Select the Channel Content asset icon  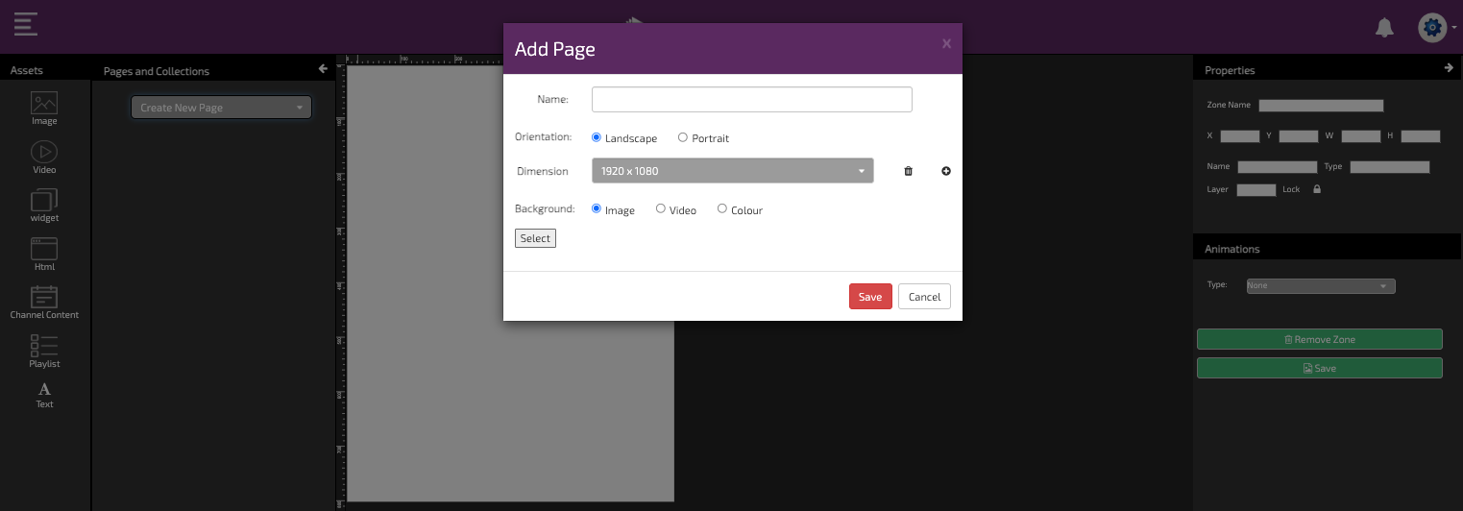[44, 298]
